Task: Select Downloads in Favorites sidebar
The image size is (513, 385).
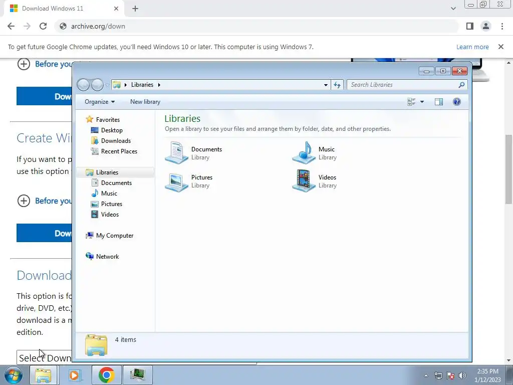Action: coord(116,141)
